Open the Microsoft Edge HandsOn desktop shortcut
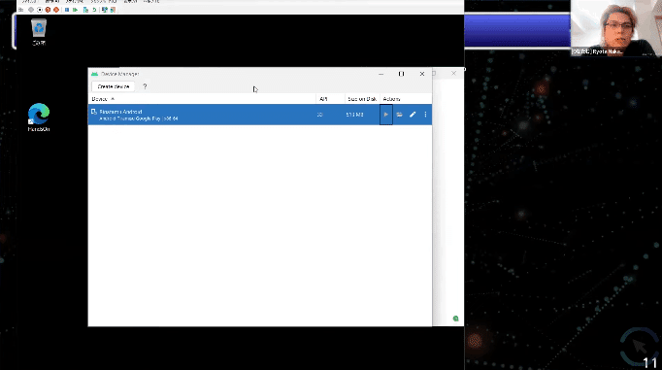 pyautogui.click(x=39, y=118)
